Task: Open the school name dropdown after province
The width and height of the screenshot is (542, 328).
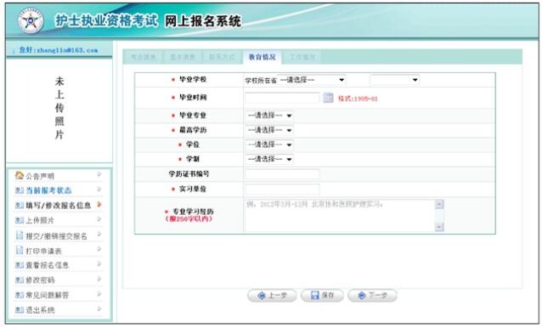Action: 394,80
